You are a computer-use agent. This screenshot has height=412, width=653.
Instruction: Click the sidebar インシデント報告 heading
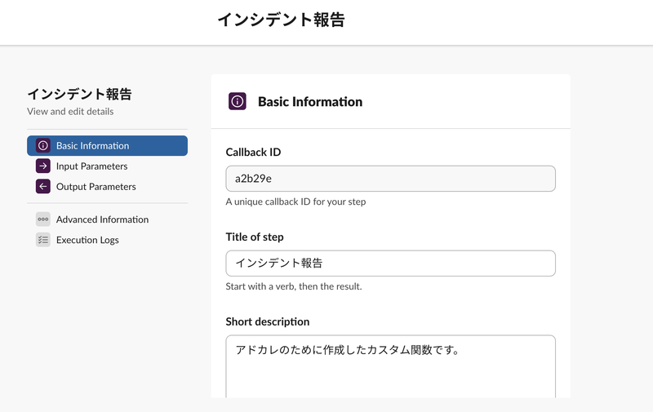[79, 94]
